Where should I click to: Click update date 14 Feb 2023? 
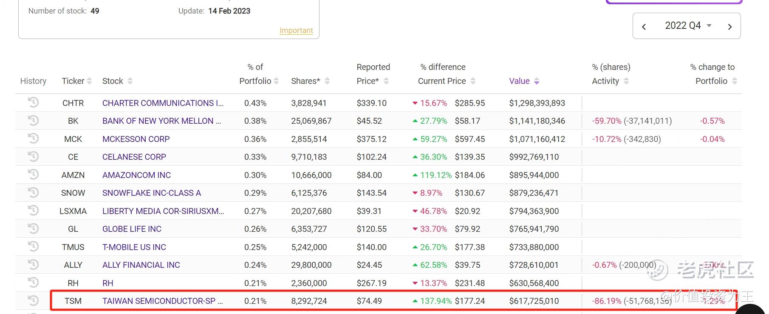tap(229, 11)
